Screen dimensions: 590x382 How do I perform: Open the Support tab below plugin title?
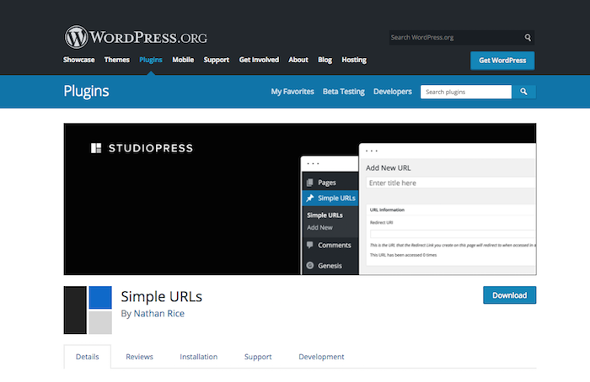(258, 357)
